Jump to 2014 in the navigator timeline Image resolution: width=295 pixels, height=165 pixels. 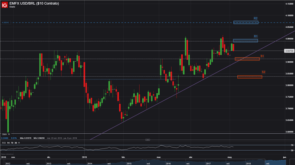[89, 164]
